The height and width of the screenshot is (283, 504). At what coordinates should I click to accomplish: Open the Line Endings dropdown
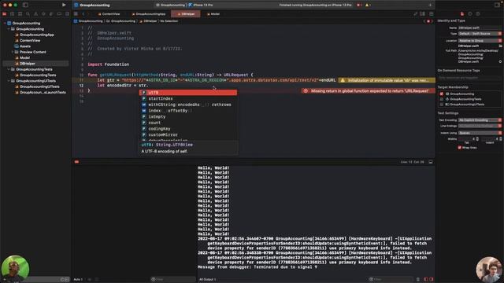480,126
